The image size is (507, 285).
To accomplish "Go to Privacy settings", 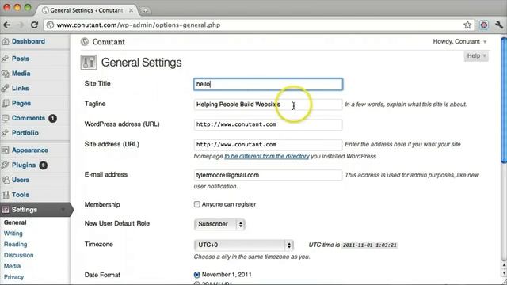I will (14, 277).
